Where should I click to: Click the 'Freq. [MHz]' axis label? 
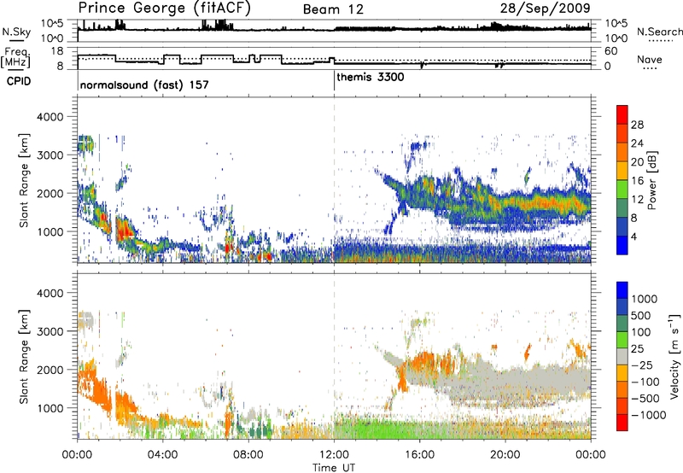pos(16,57)
